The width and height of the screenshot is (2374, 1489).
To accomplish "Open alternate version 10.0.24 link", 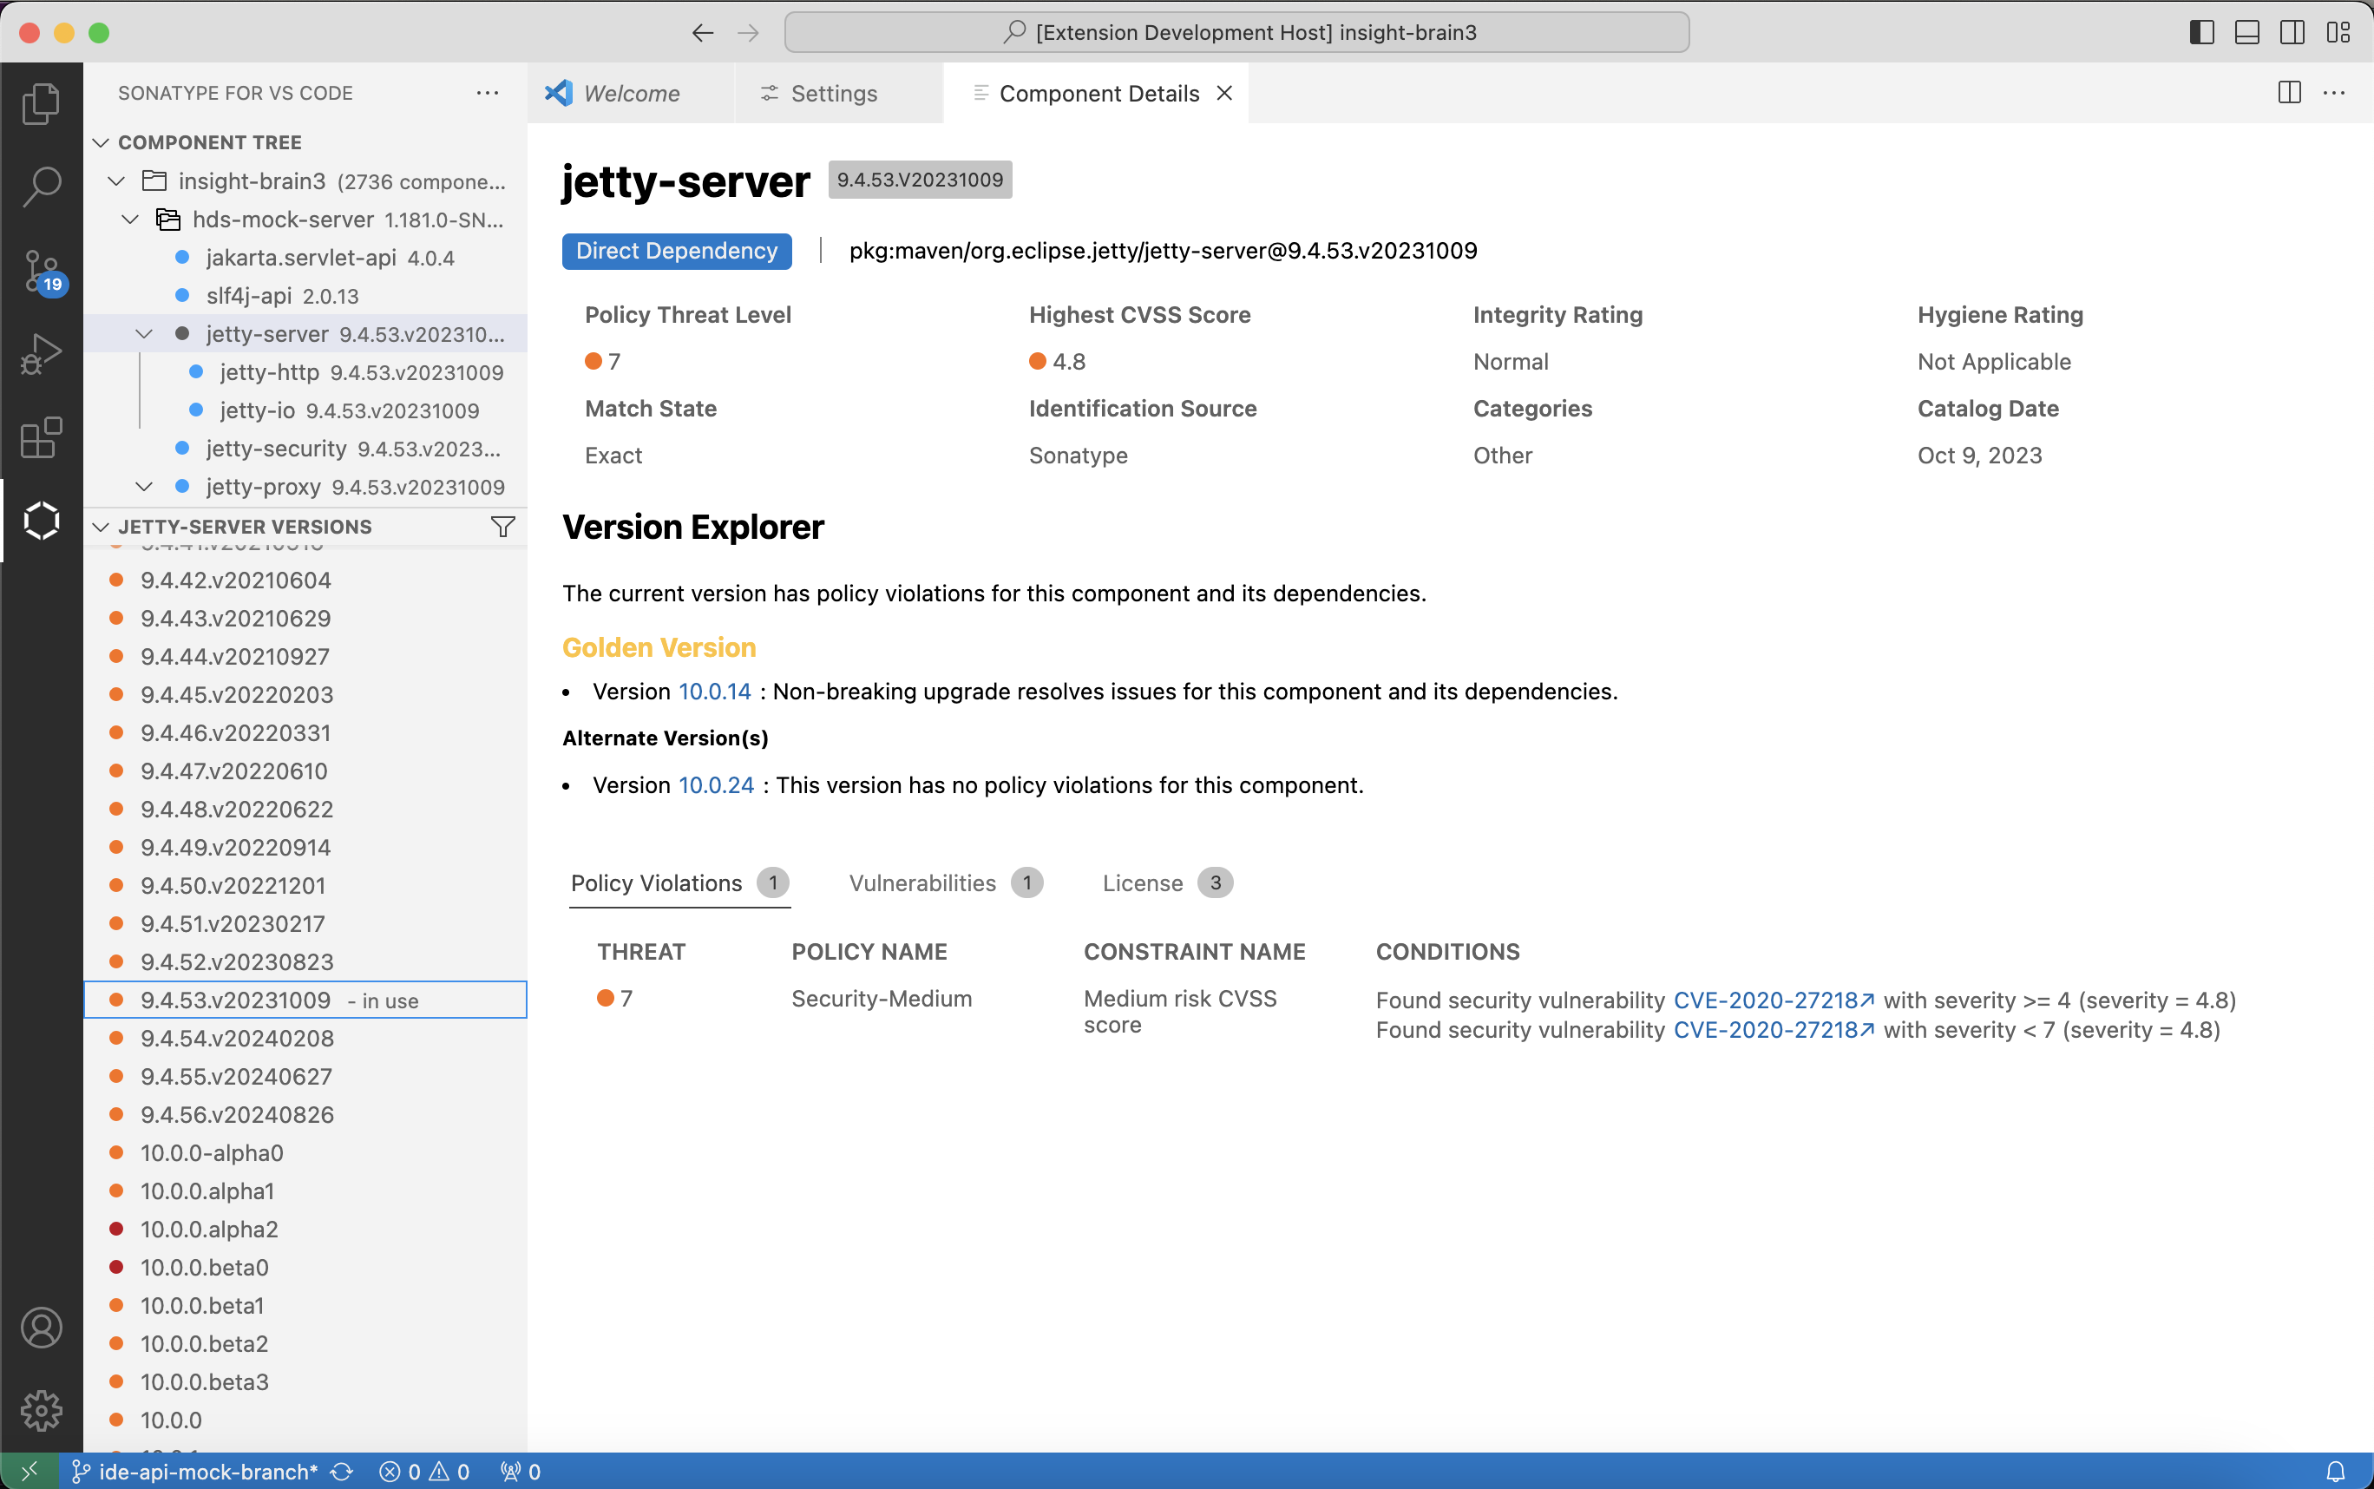I will click(x=716, y=785).
